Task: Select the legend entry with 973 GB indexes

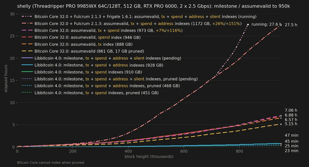Action: point(102,31)
